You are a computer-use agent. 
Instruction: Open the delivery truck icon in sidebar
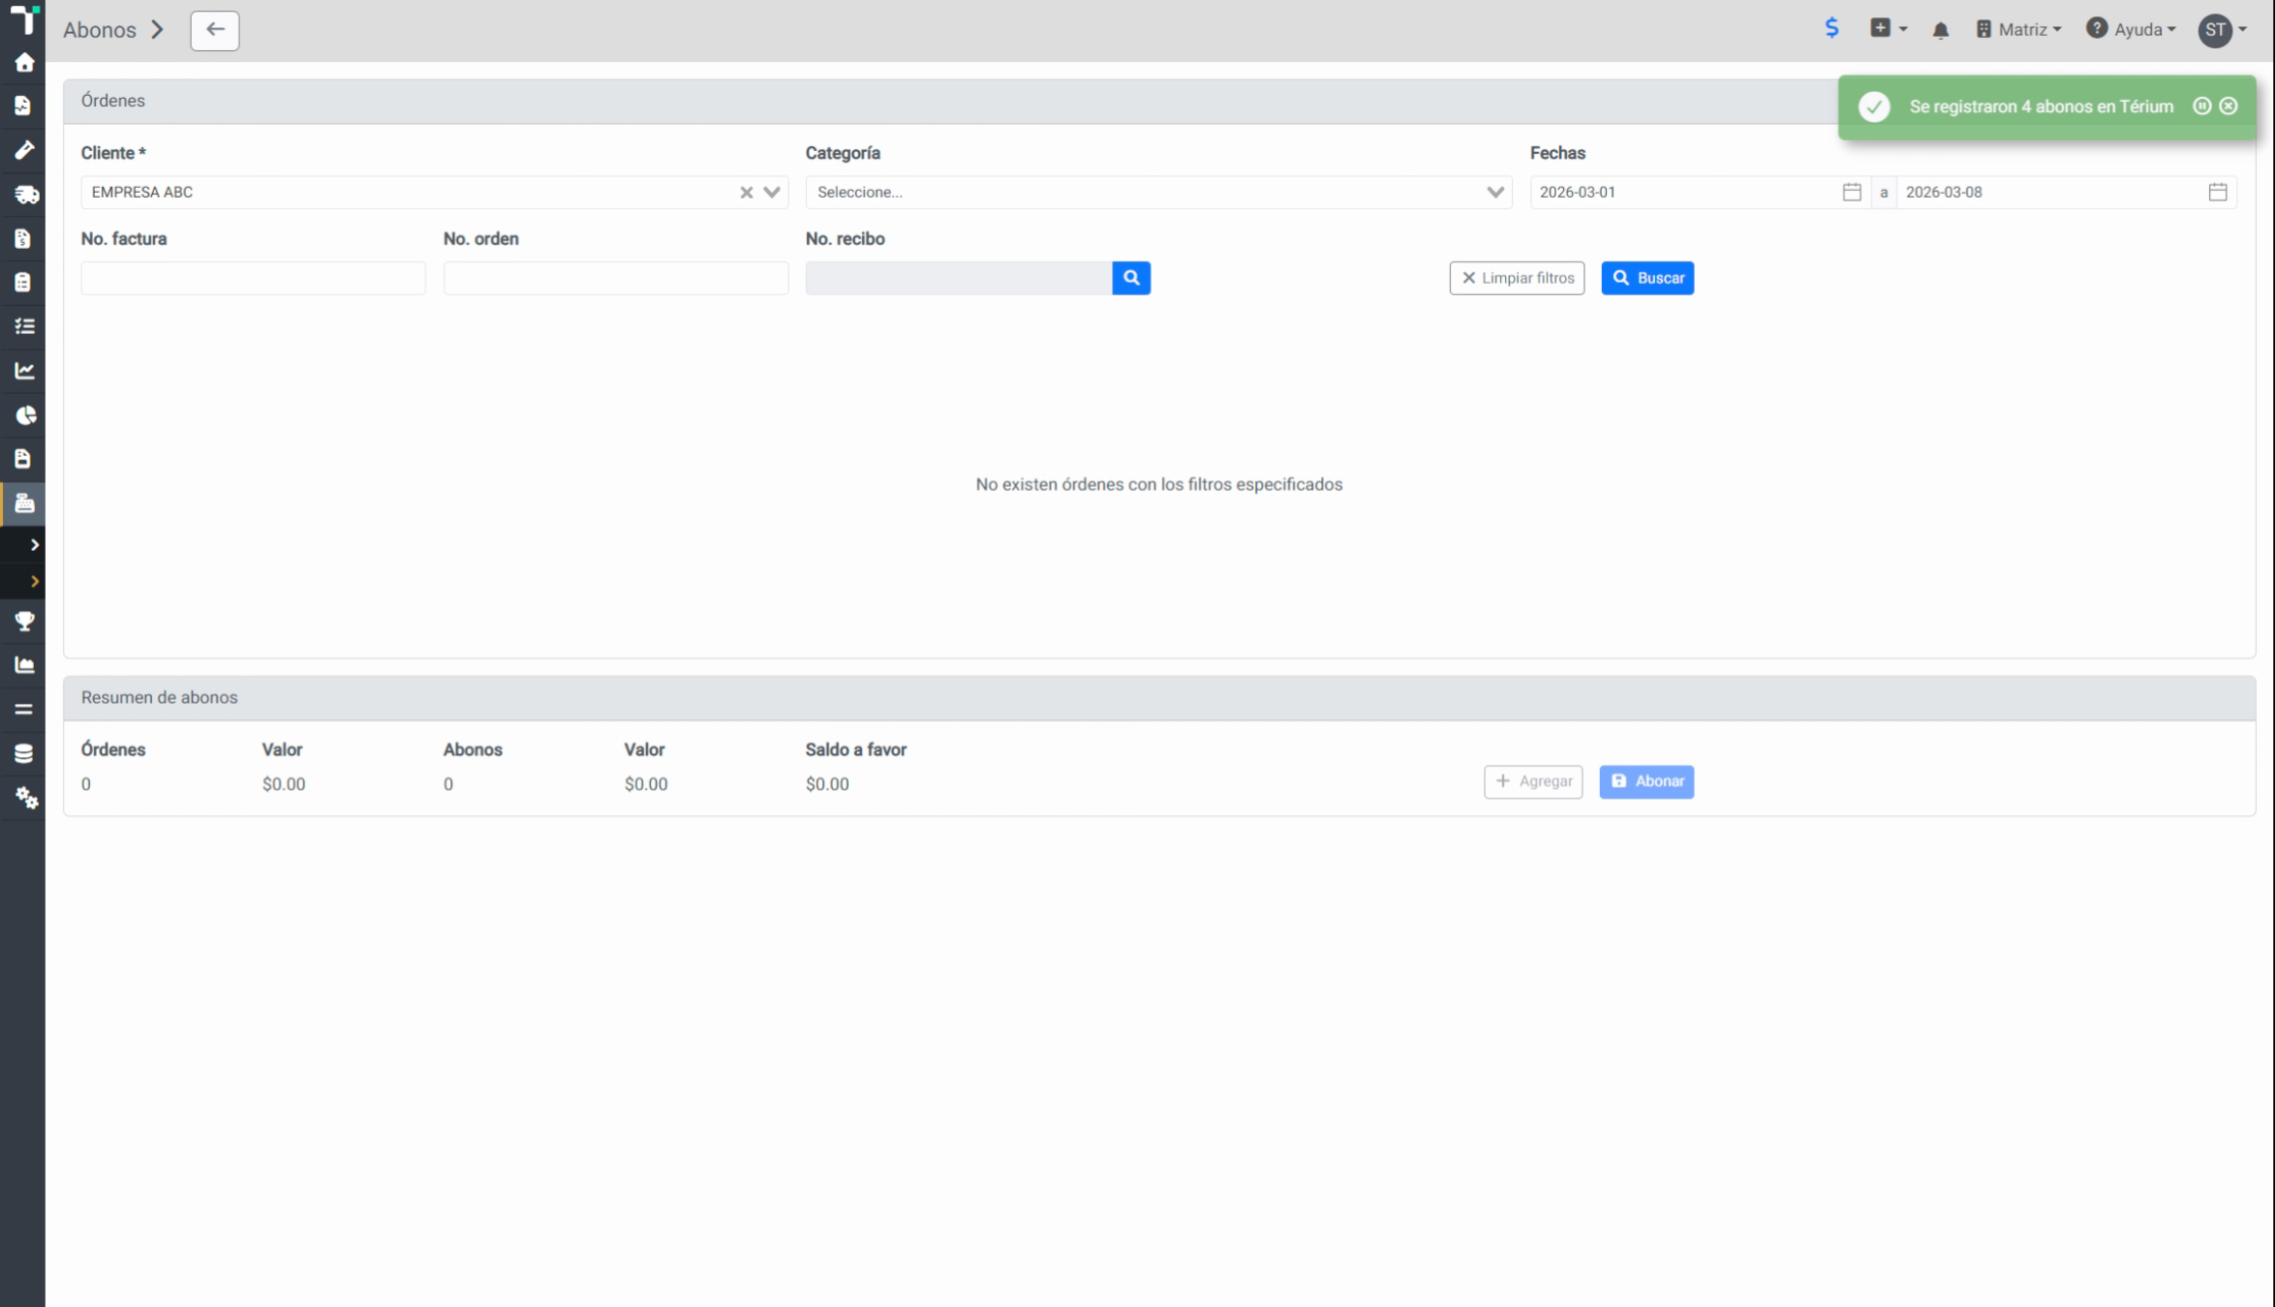click(26, 195)
